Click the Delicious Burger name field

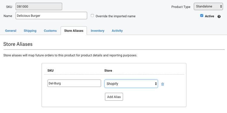(51, 16)
